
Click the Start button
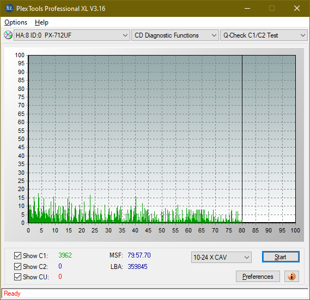coord(281,257)
